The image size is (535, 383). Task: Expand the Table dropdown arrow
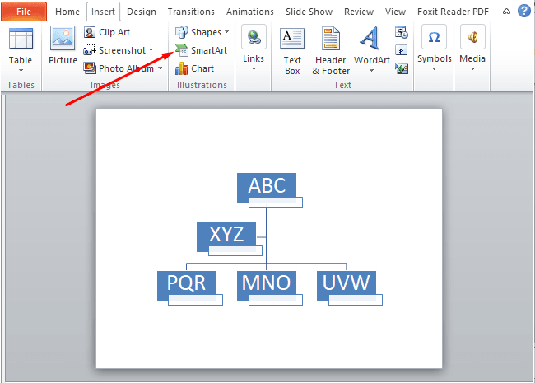pos(21,71)
